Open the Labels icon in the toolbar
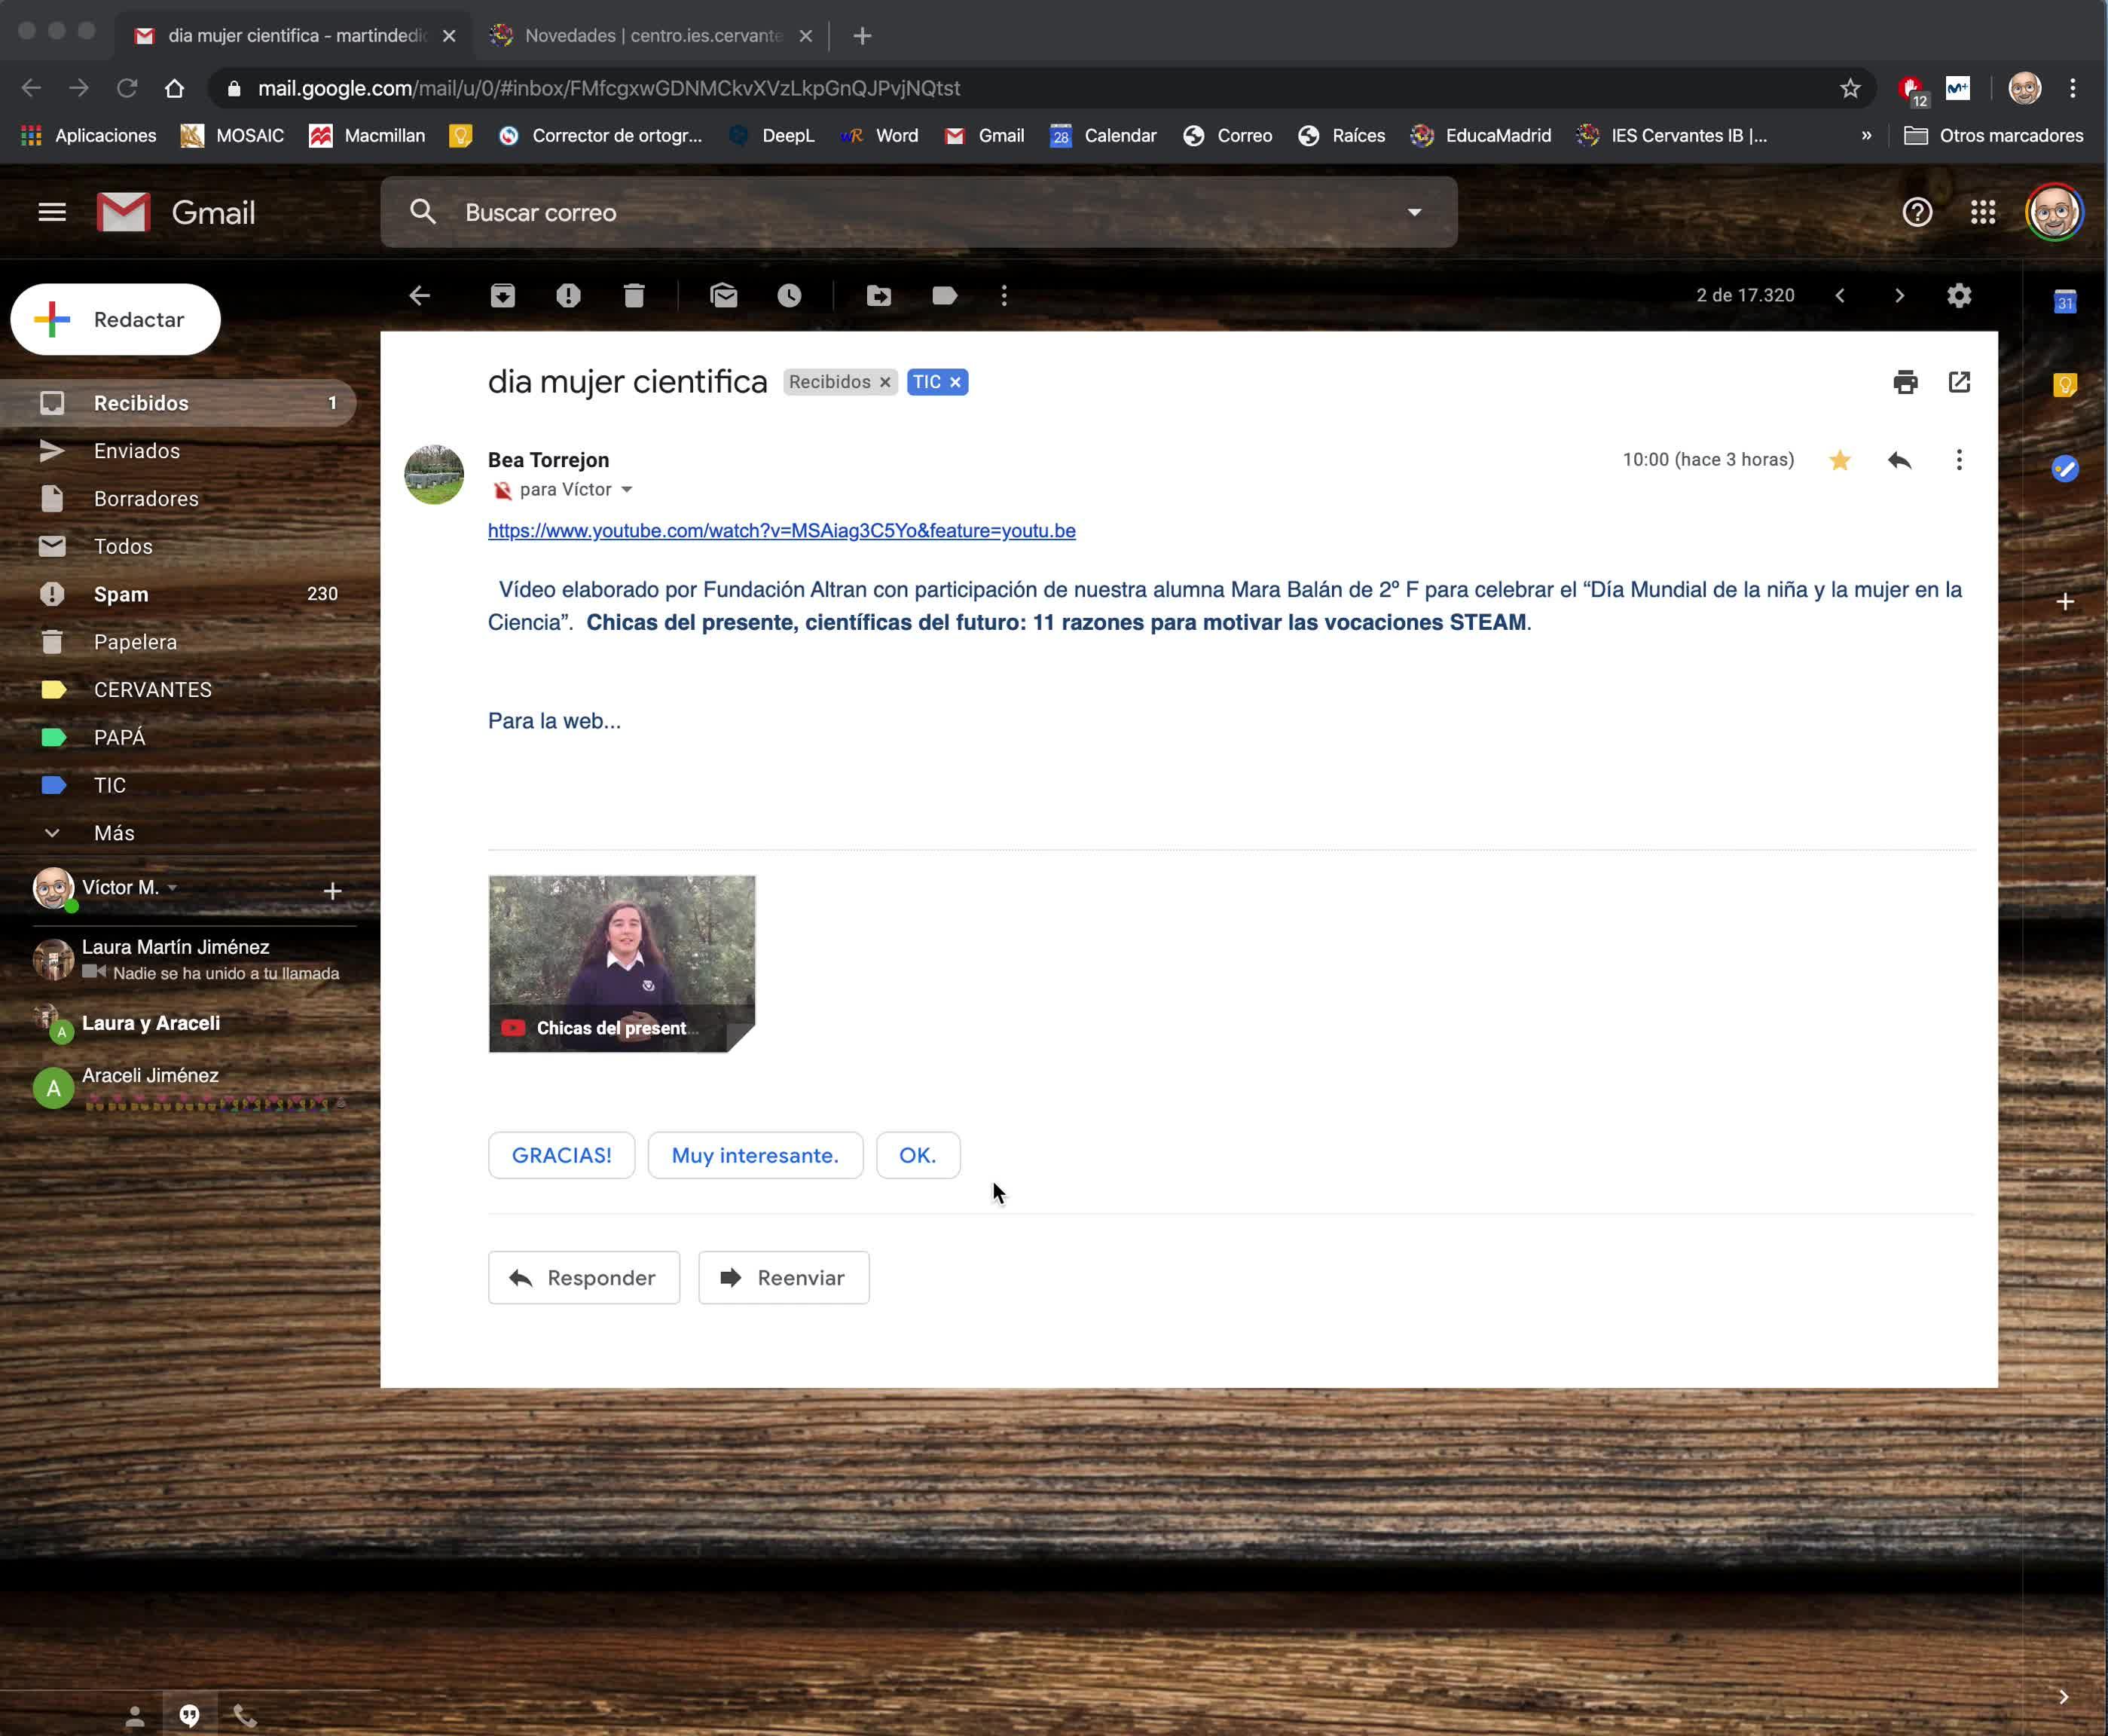The height and width of the screenshot is (1736, 2108). pos(944,295)
